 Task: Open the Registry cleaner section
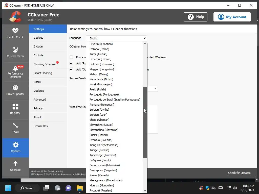coord(15,109)
